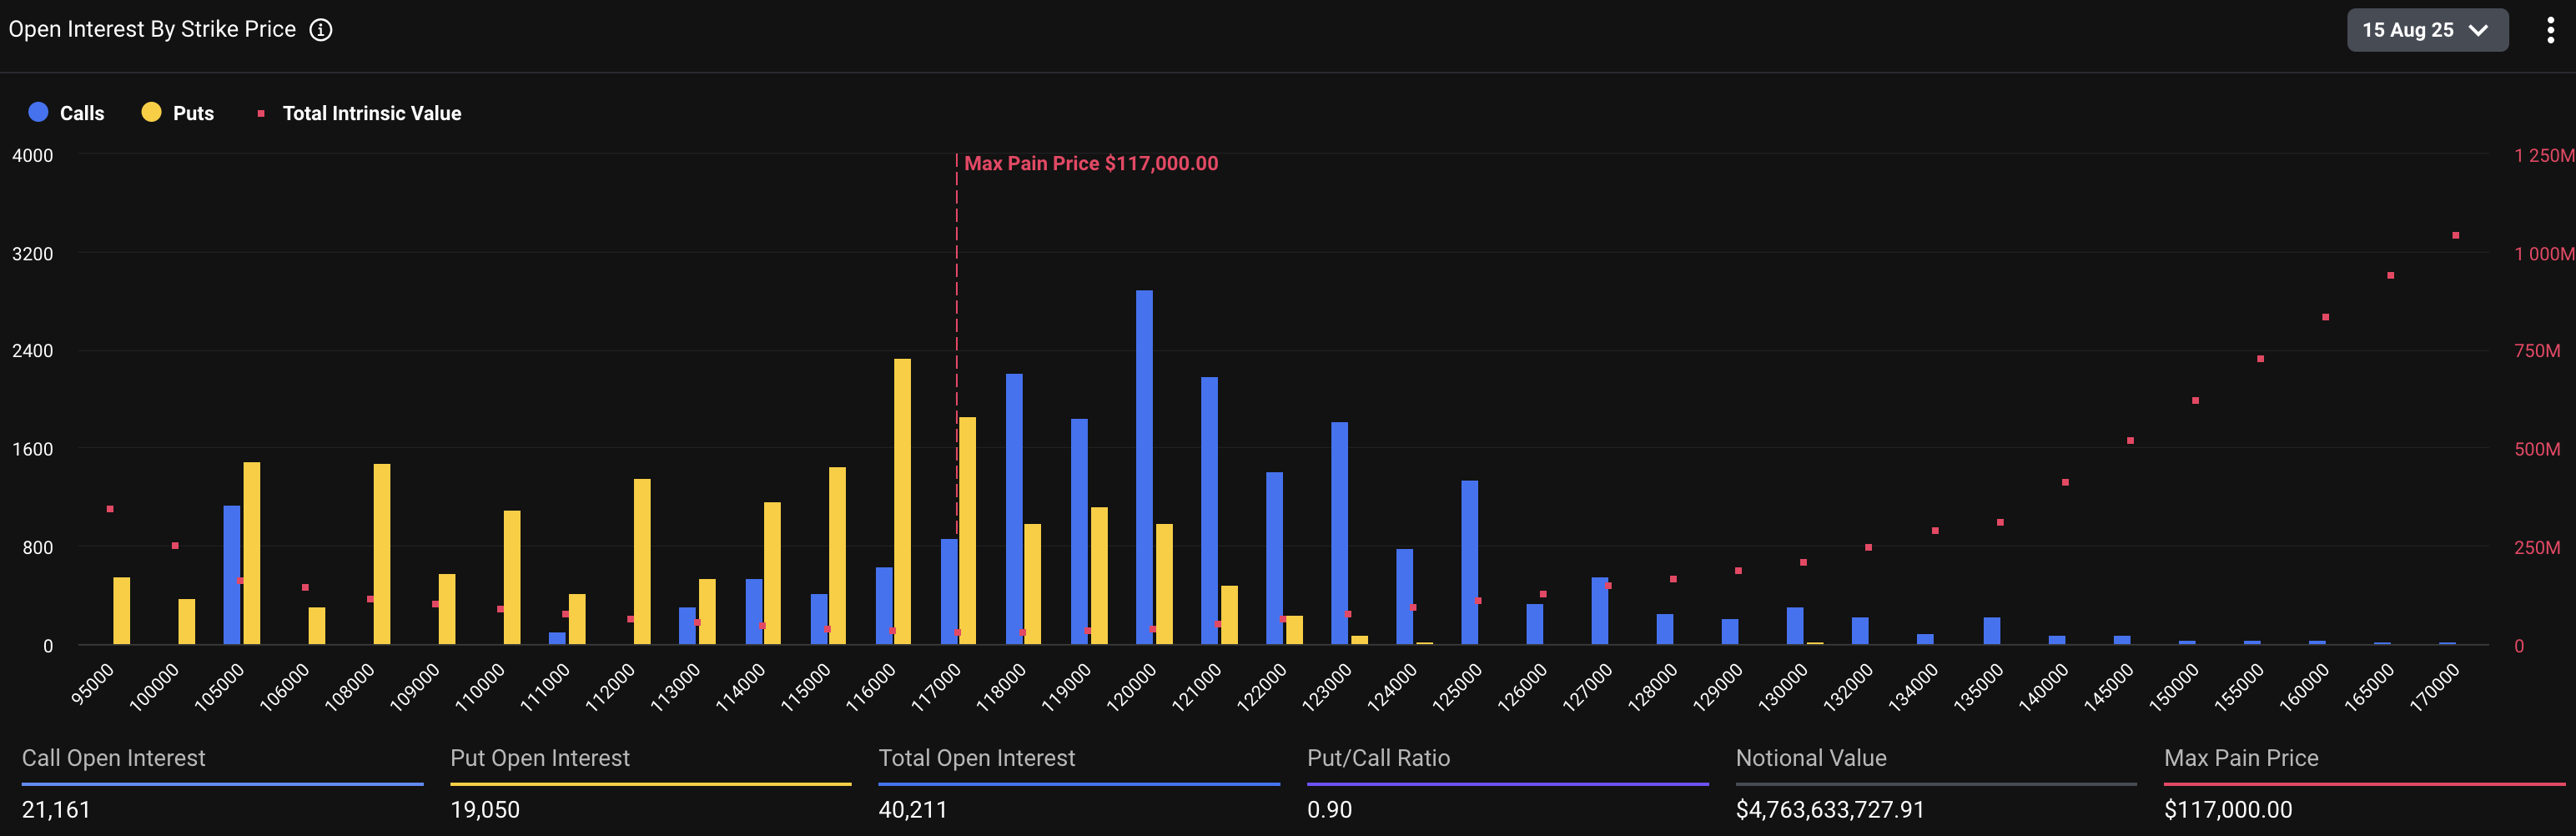2576x836 pixels.
Task: Click the Put Open Interest stat
Action: tap(540, 758)
